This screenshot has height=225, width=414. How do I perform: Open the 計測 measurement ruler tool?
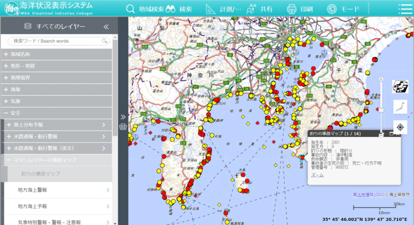pyautogui.click(x=211, y=9)
